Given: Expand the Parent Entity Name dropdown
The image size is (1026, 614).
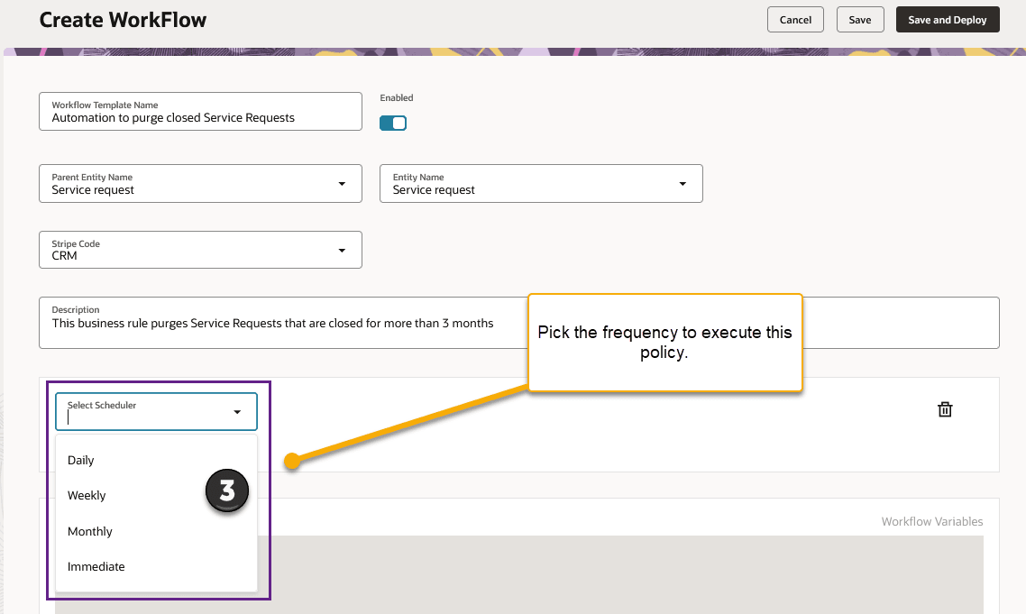Looking at the screenshot, I should click(x=342, y=183).
